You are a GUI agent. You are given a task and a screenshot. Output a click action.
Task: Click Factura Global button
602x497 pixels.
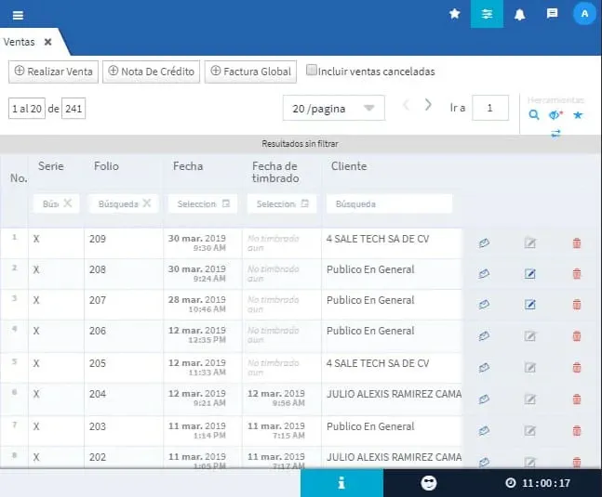coord(250,72)
